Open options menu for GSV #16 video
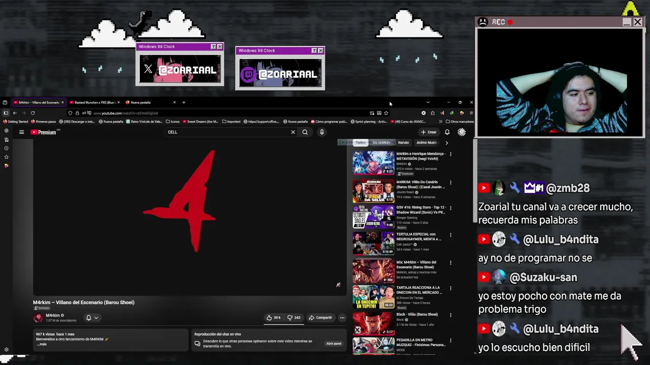650x365 pixels. pyautogui.click(x=450, y=208)
